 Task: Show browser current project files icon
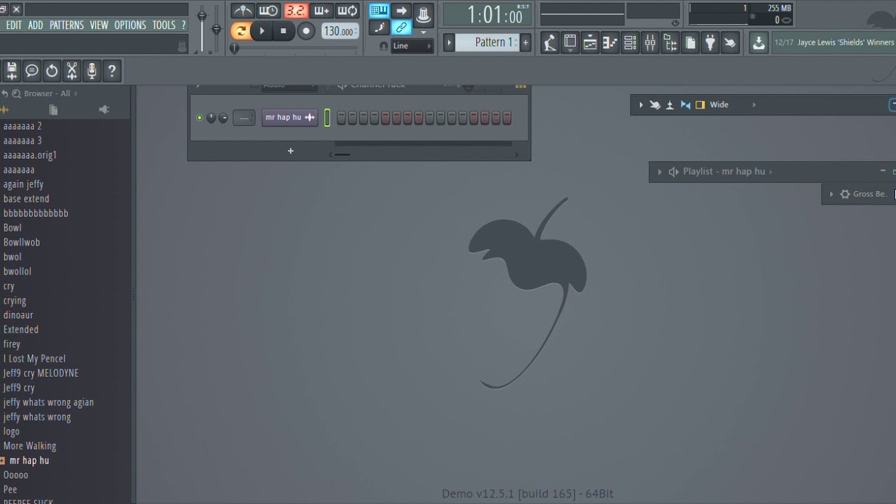tap(53, 110)
